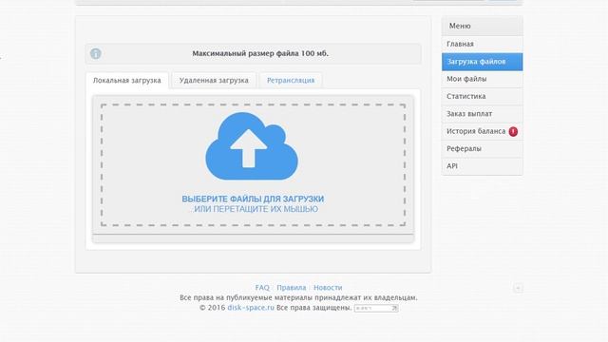
Task: Open the API menu item
Action: [482, 166]
